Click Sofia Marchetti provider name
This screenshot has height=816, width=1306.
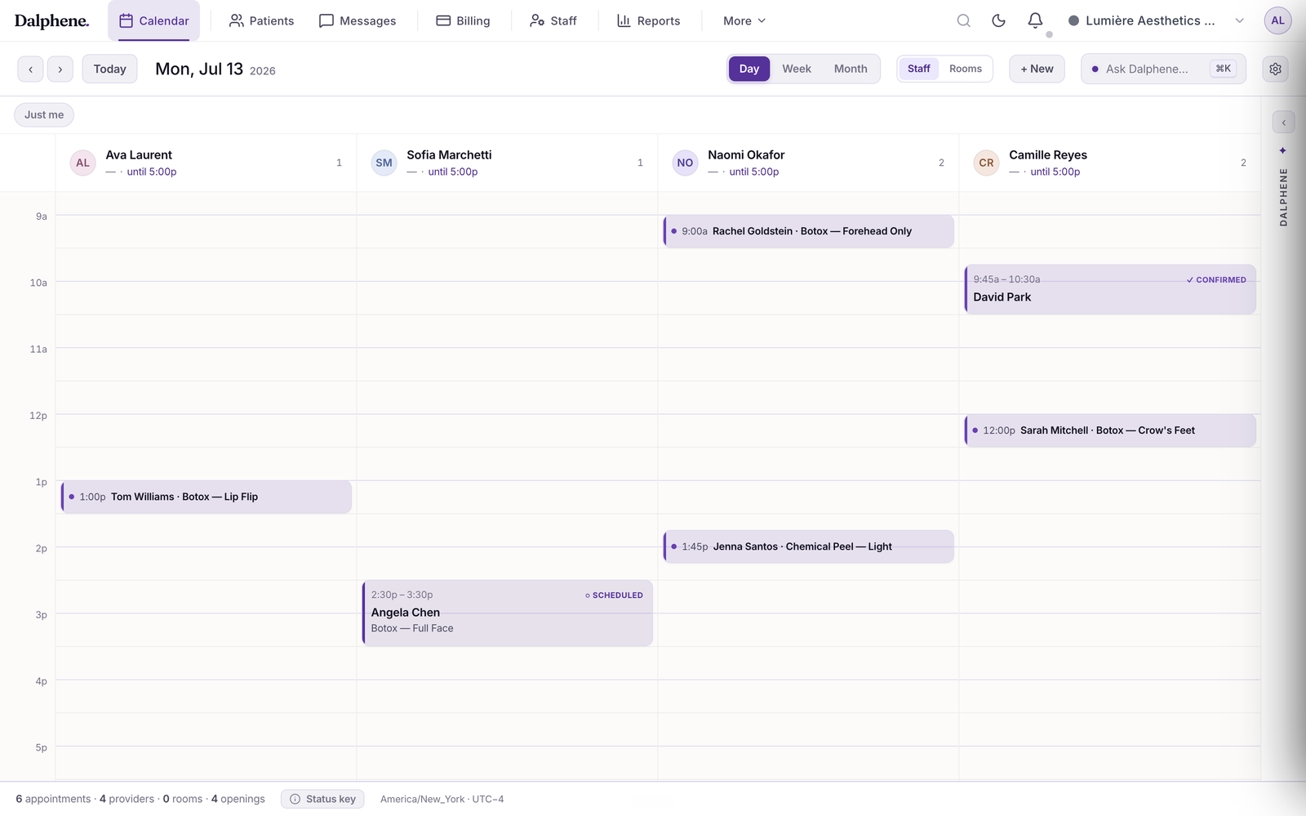449,154
